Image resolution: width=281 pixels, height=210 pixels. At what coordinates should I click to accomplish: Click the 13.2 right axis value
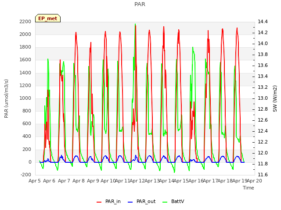263,87
